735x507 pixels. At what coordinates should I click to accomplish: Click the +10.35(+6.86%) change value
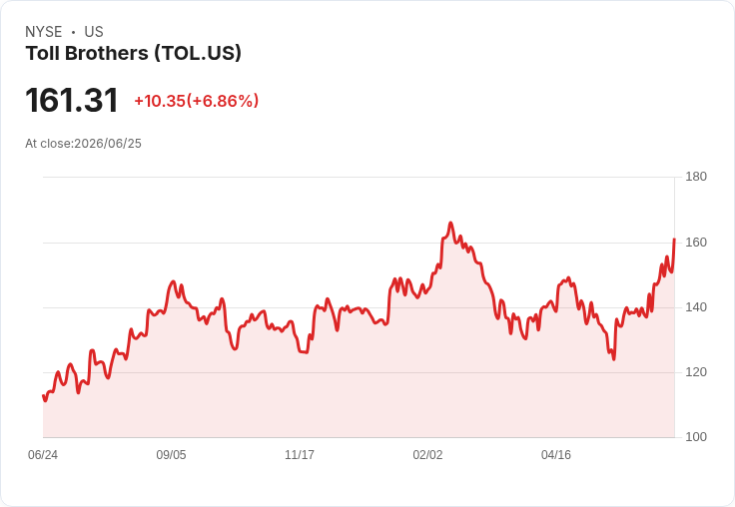(197, 101)
